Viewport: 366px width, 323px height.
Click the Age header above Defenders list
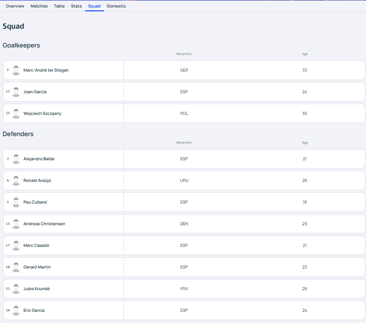coord(305,143)
